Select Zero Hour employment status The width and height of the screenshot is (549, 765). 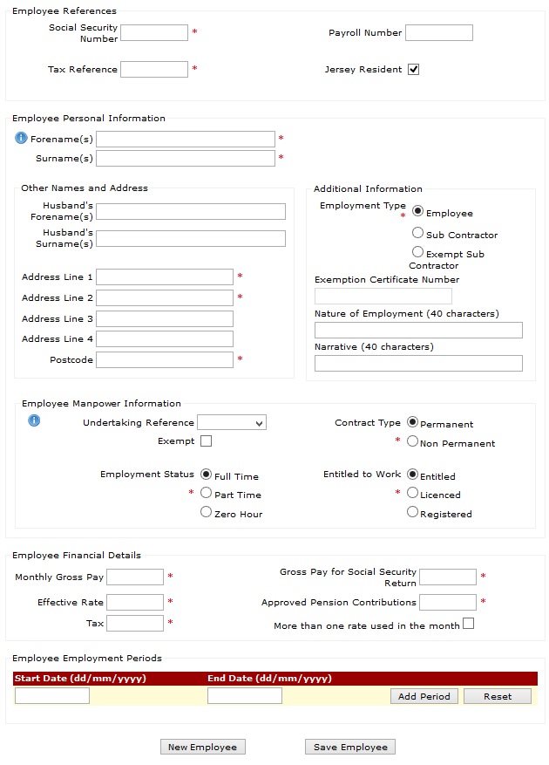pos(207,512)
